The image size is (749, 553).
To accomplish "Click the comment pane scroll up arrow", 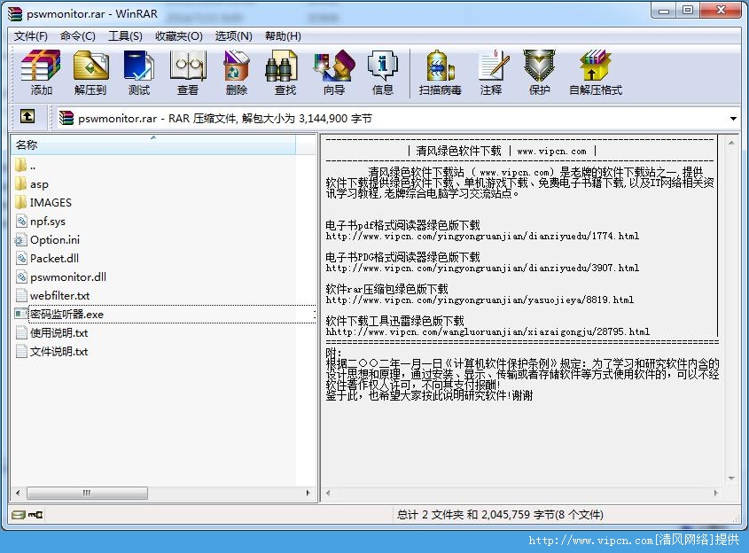I will [731, 143].
